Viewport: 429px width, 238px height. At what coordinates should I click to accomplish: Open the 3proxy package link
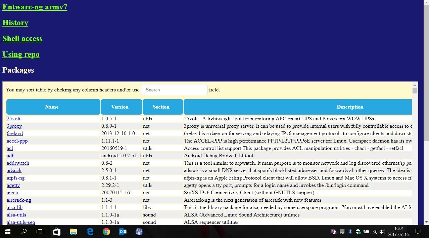click(x=14, y=126)
